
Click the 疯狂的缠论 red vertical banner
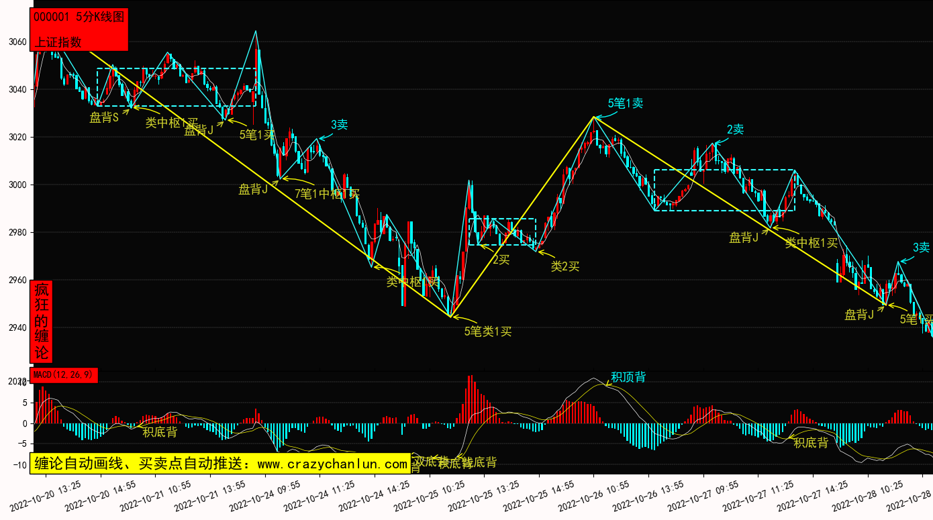tap(42, 321)
